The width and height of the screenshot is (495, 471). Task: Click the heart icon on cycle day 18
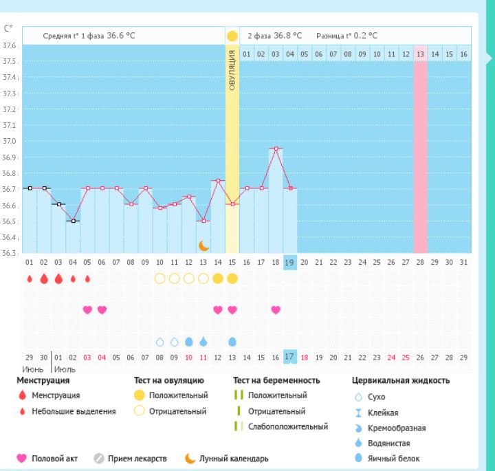[276, 309]
